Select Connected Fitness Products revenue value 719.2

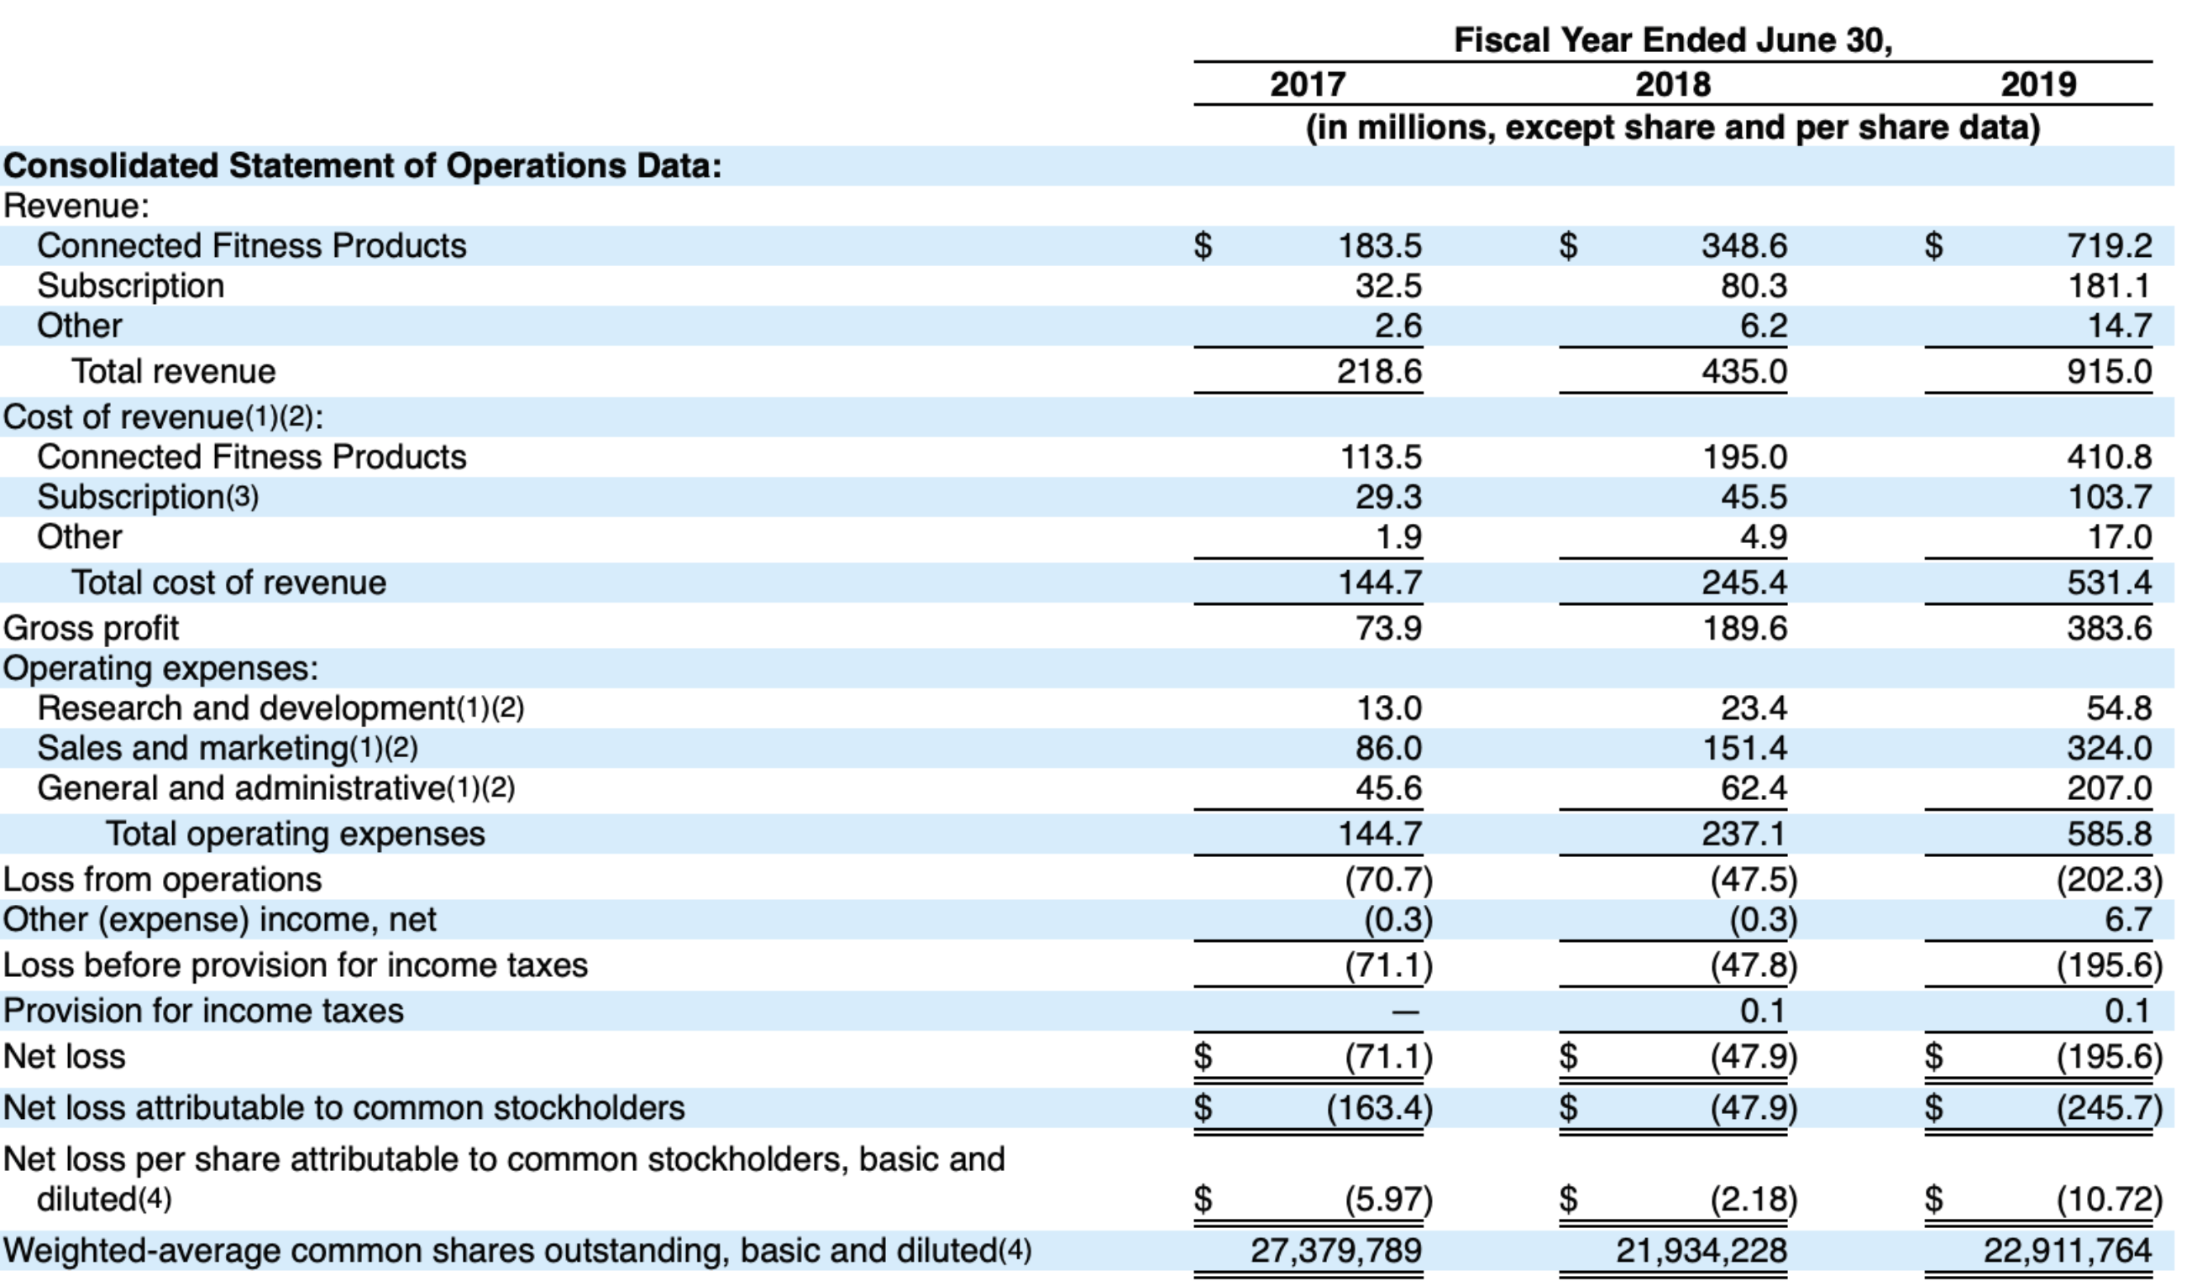tap(2110, 246)
